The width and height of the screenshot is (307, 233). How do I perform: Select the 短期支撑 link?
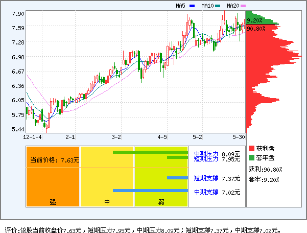206,178
